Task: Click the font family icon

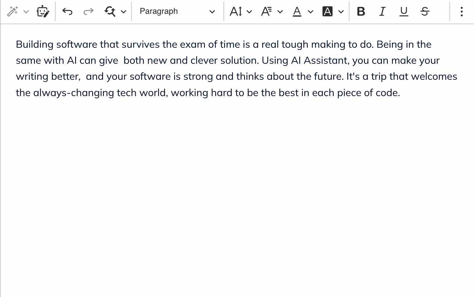Action: coord(266,12)
